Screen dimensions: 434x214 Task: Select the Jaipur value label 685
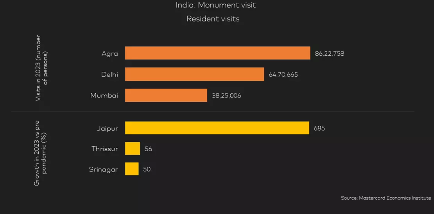319,129
